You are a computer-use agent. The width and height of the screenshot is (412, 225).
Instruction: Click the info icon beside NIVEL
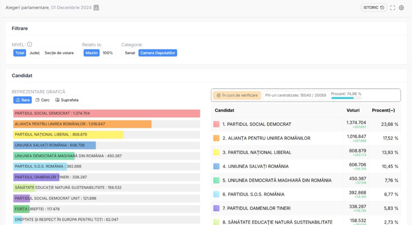click(30, 44)
